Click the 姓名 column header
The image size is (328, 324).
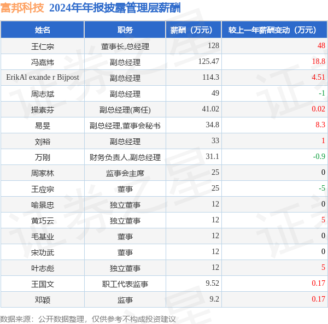coord(43,30)
